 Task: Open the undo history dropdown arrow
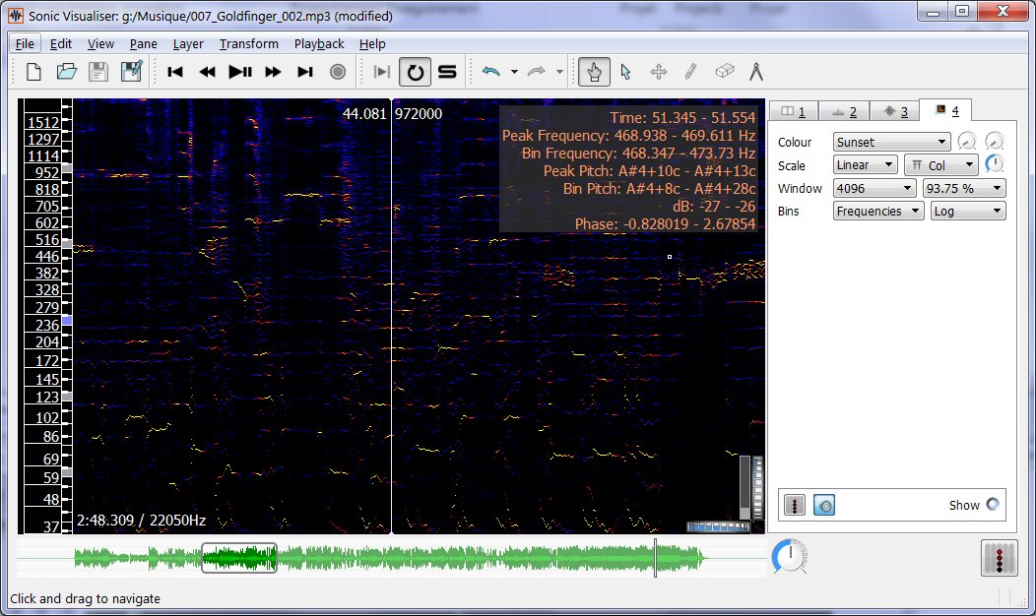pos(514,71)
